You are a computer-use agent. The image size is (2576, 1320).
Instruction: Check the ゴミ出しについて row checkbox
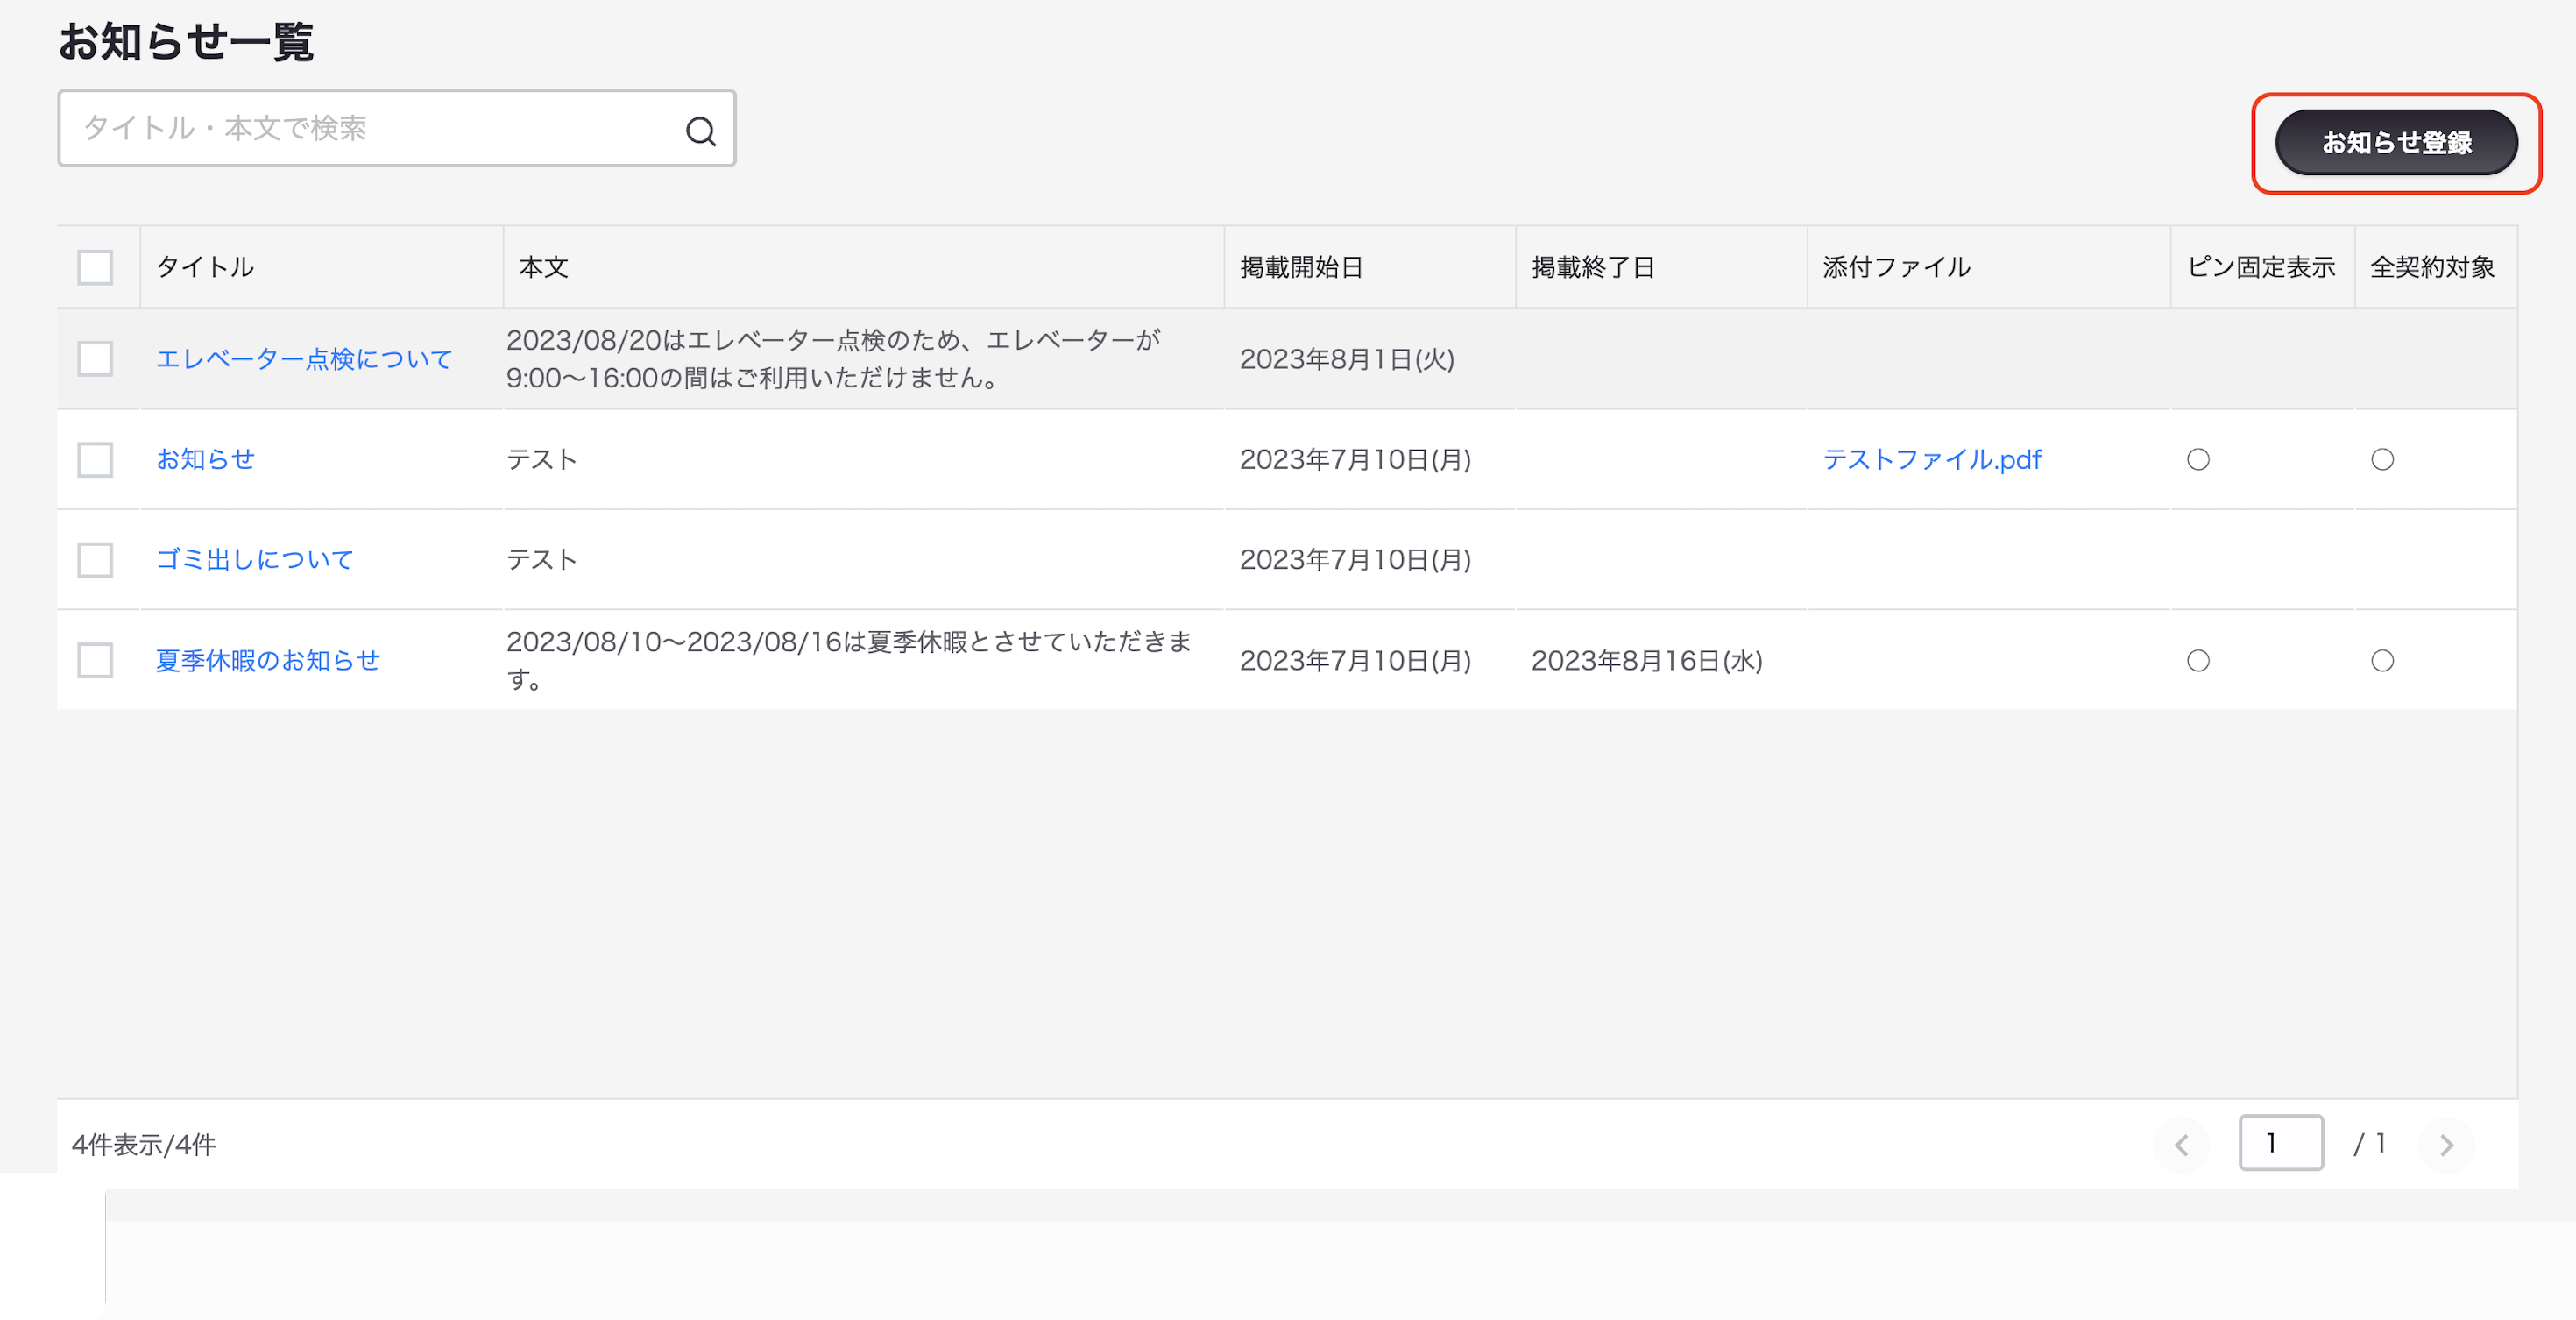pyautogui.click(x=95, y=560)
